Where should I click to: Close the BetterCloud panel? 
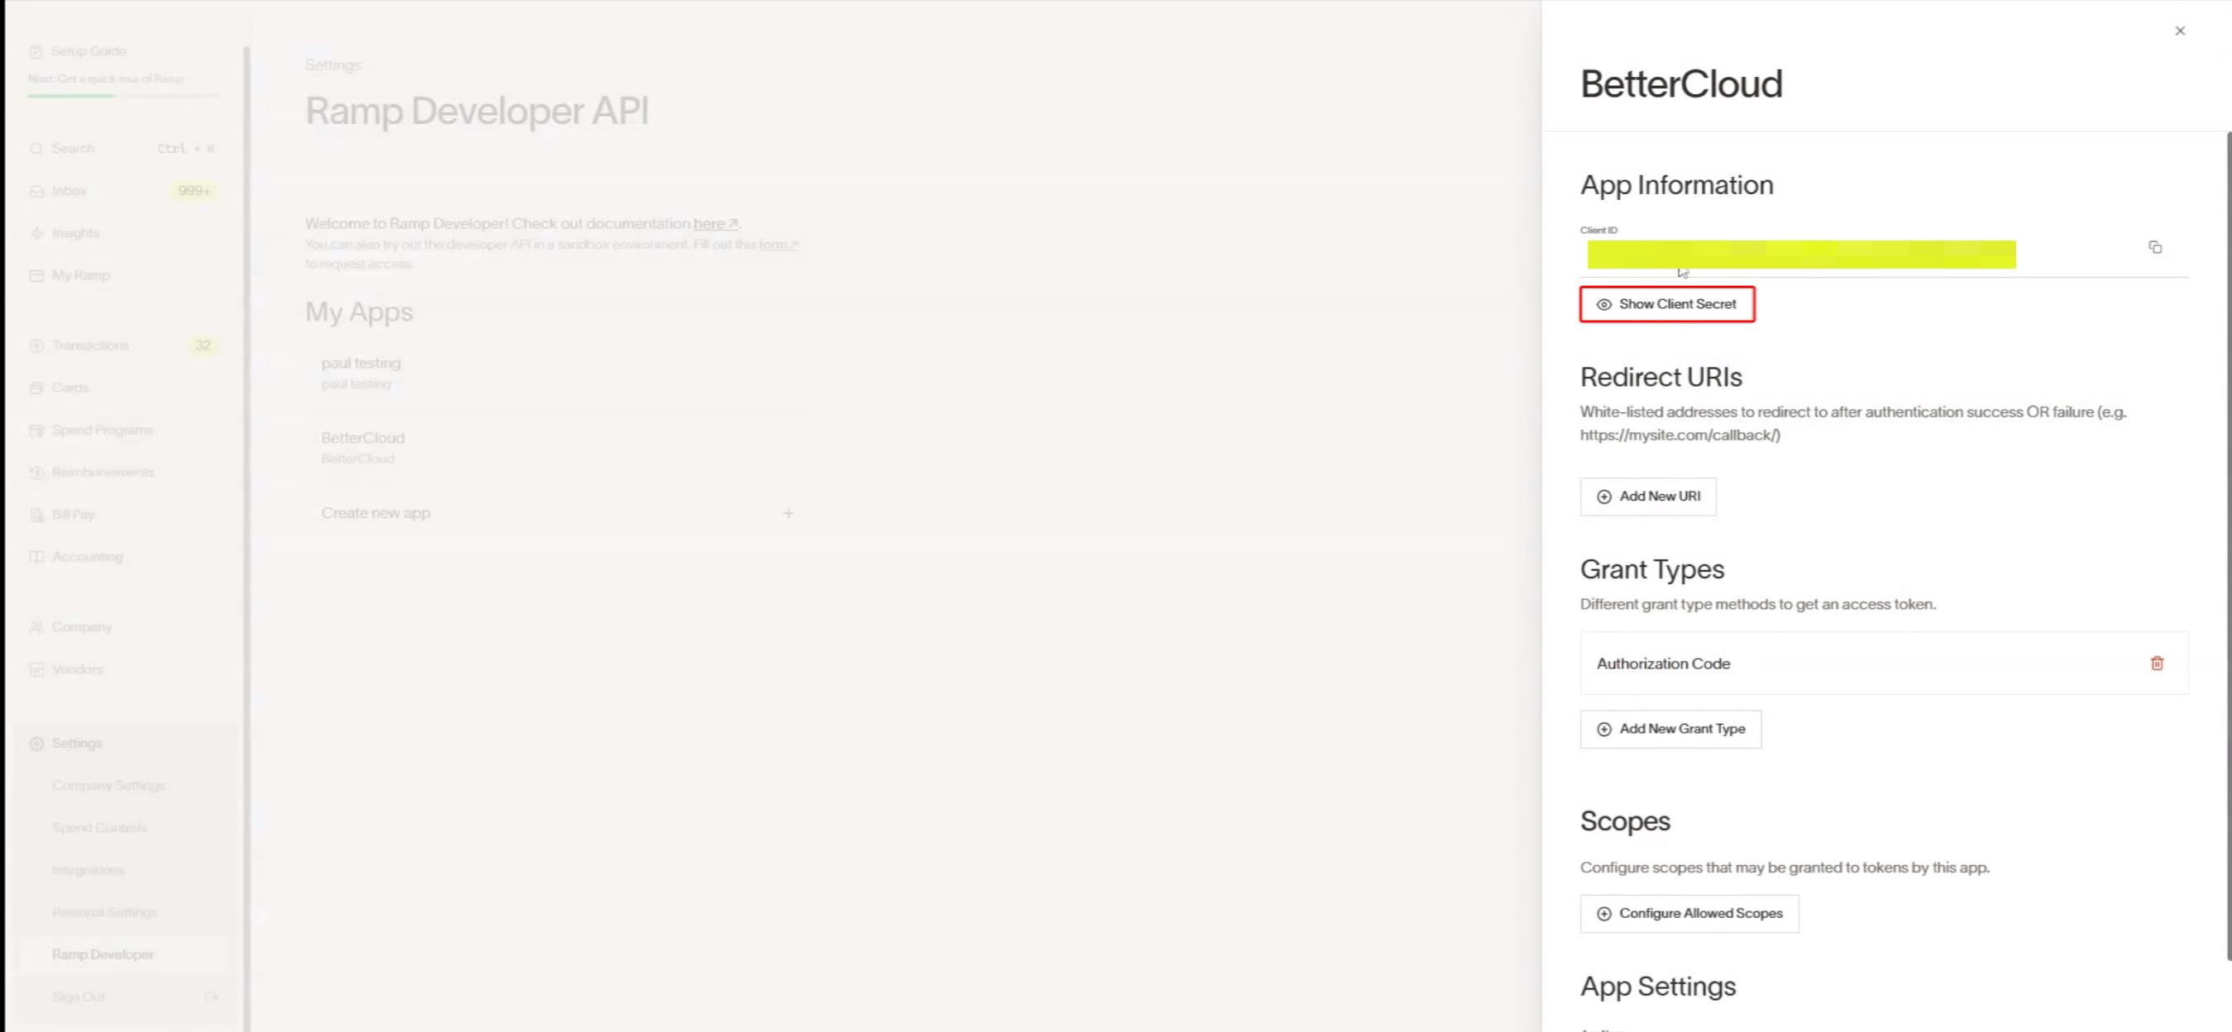point(2180,31)
